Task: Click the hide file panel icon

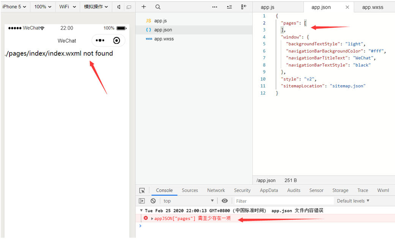Action: [x=243, y=7]
